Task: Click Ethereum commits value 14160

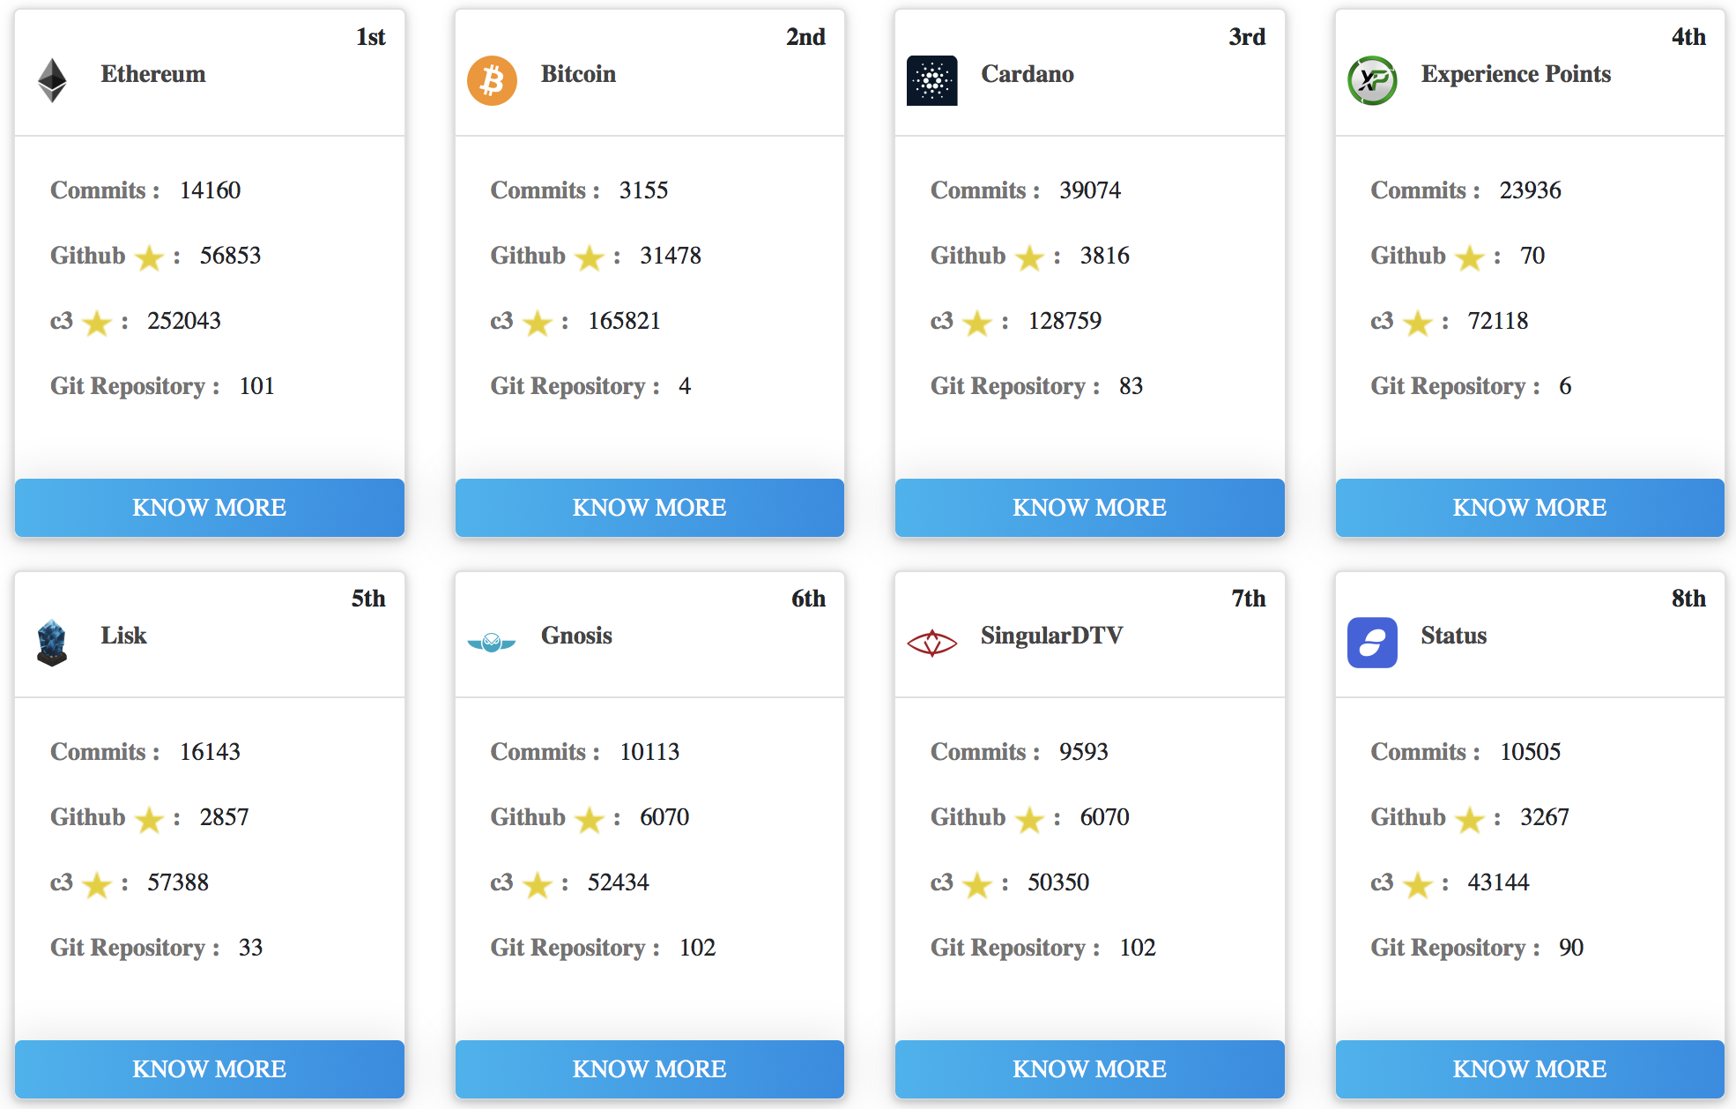Action: coord(210,190)
